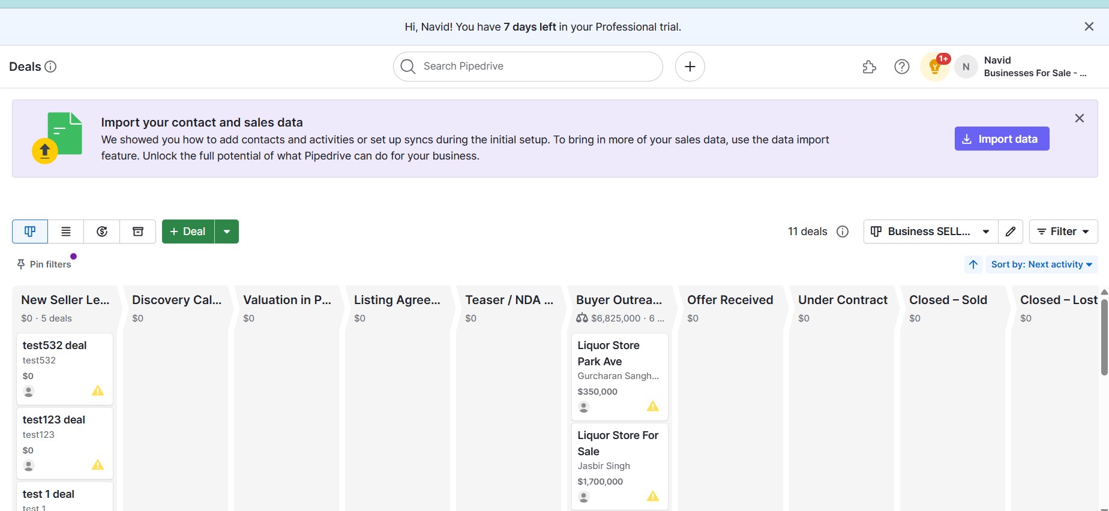
Task: Open the Filter dropdown
Action: [1063, 232]
